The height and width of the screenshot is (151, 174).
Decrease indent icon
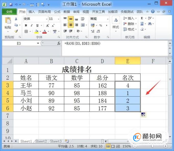click(65, 31)
